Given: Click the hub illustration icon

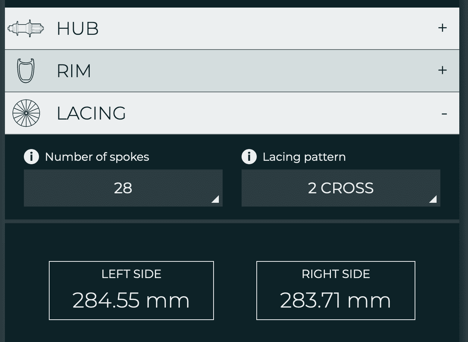Looking at the screenshot, I should click(26, 28).
